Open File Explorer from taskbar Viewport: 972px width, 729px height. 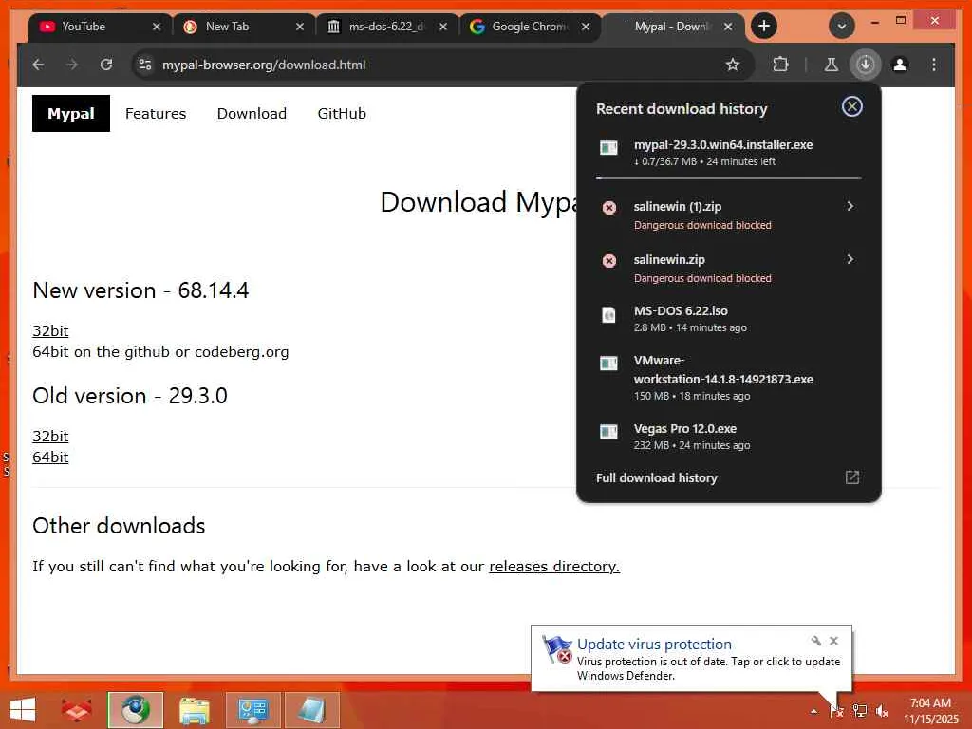[194, 710]
